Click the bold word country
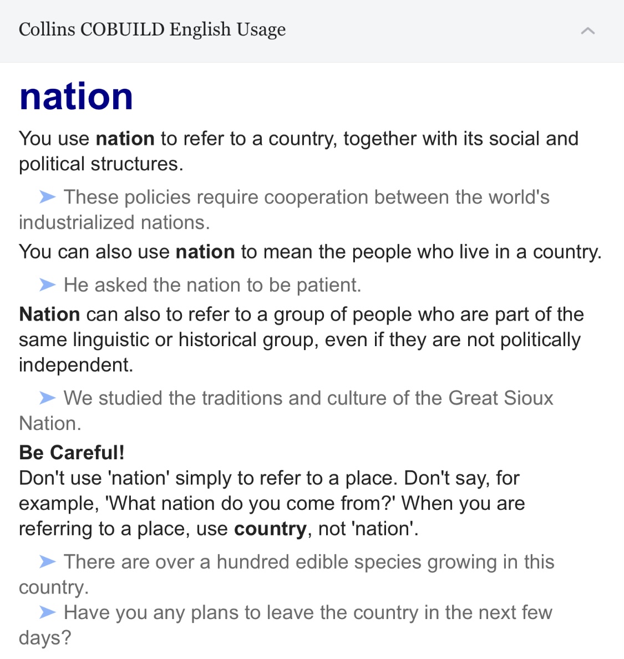624x659 pixels. click(x=270, y=529)
